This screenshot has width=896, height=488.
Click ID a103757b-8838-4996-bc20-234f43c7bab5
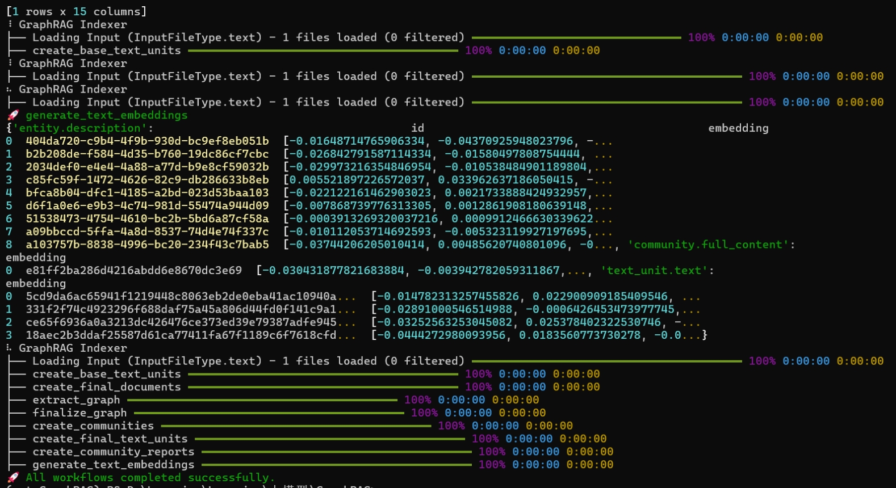[x=147, y=245]
